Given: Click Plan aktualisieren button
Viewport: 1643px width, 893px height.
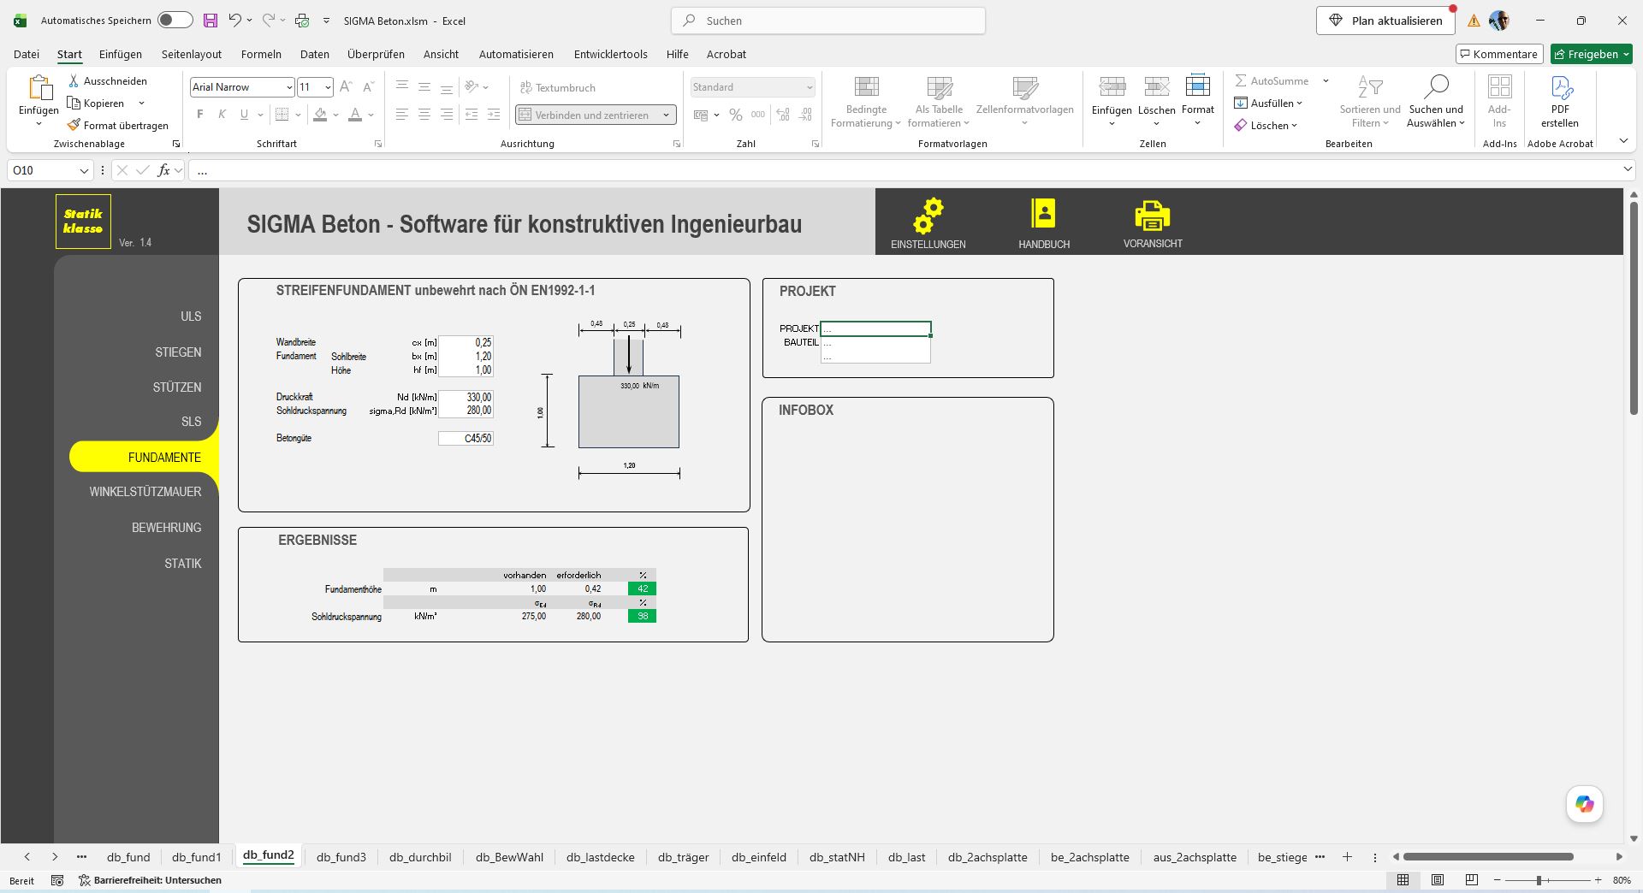Looking at the screenshot, I should point(1385,21).
